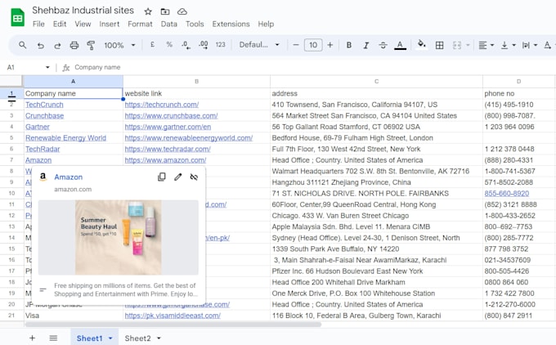Open the text color picker
556x345 pixels.
(400, 45)
